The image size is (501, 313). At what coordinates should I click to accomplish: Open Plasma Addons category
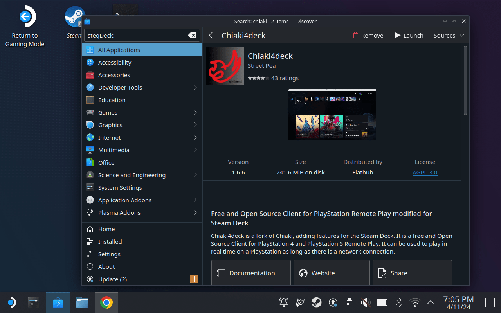click(x=142, y=212)
